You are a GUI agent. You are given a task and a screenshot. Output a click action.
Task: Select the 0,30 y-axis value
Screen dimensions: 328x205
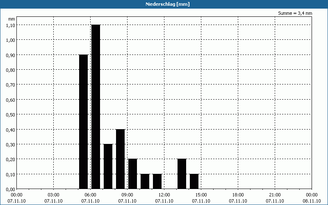pyautogui.click(x=11, y=145)
